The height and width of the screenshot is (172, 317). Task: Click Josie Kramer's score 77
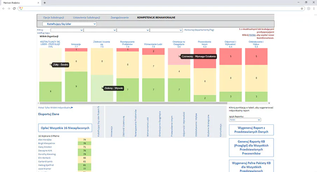85,169
